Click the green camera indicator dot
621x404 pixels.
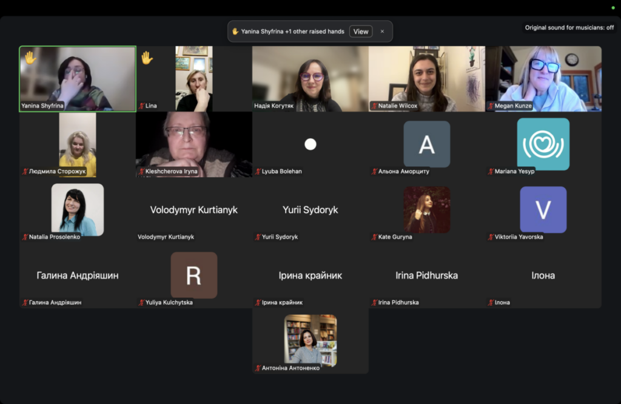613,8
